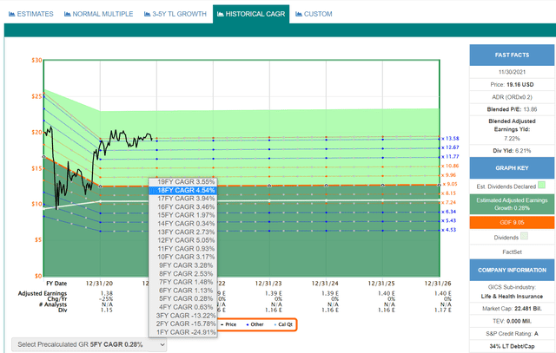Click the 12/31/25 FY date label
Viewport: 556px width, 353px height.
coord(381,284)
